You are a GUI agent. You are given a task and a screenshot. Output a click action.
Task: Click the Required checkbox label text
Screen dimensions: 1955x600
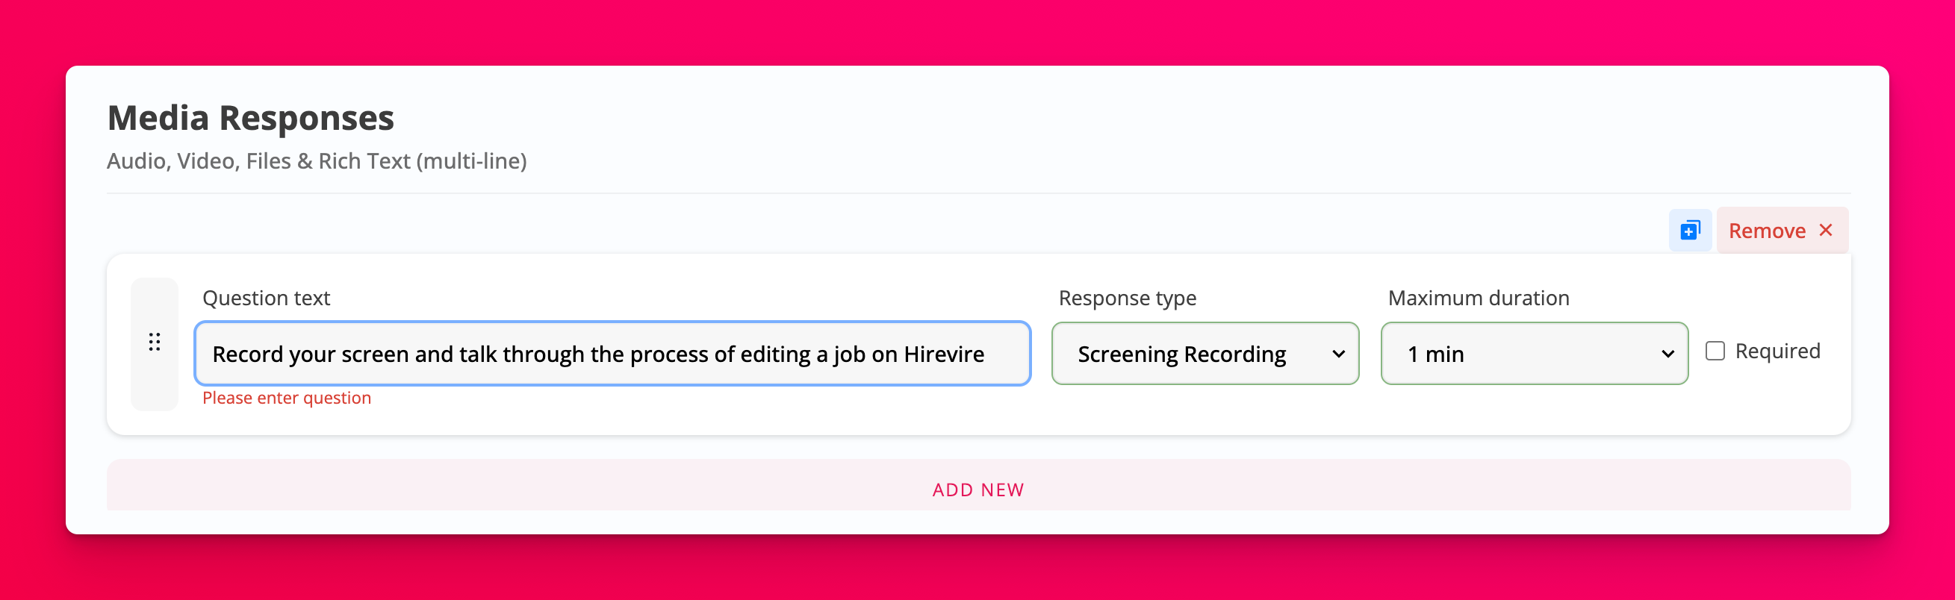pos(1777,351)
